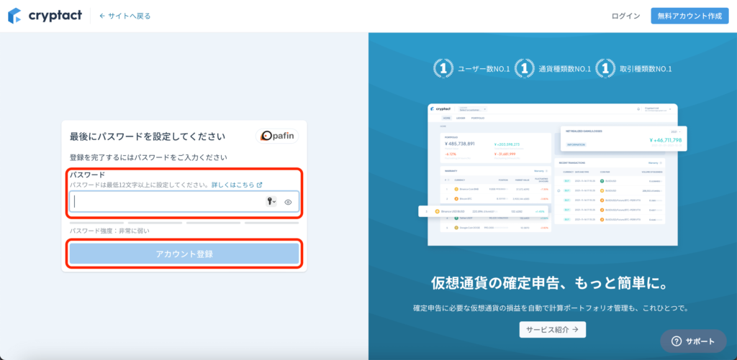Go back via サイトへ戻る link
Viewport: 737px width, 360px height.
[x=125, y=16]
